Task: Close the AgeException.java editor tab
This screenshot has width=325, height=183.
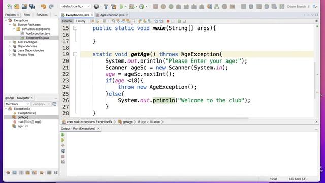Action: 127,15
